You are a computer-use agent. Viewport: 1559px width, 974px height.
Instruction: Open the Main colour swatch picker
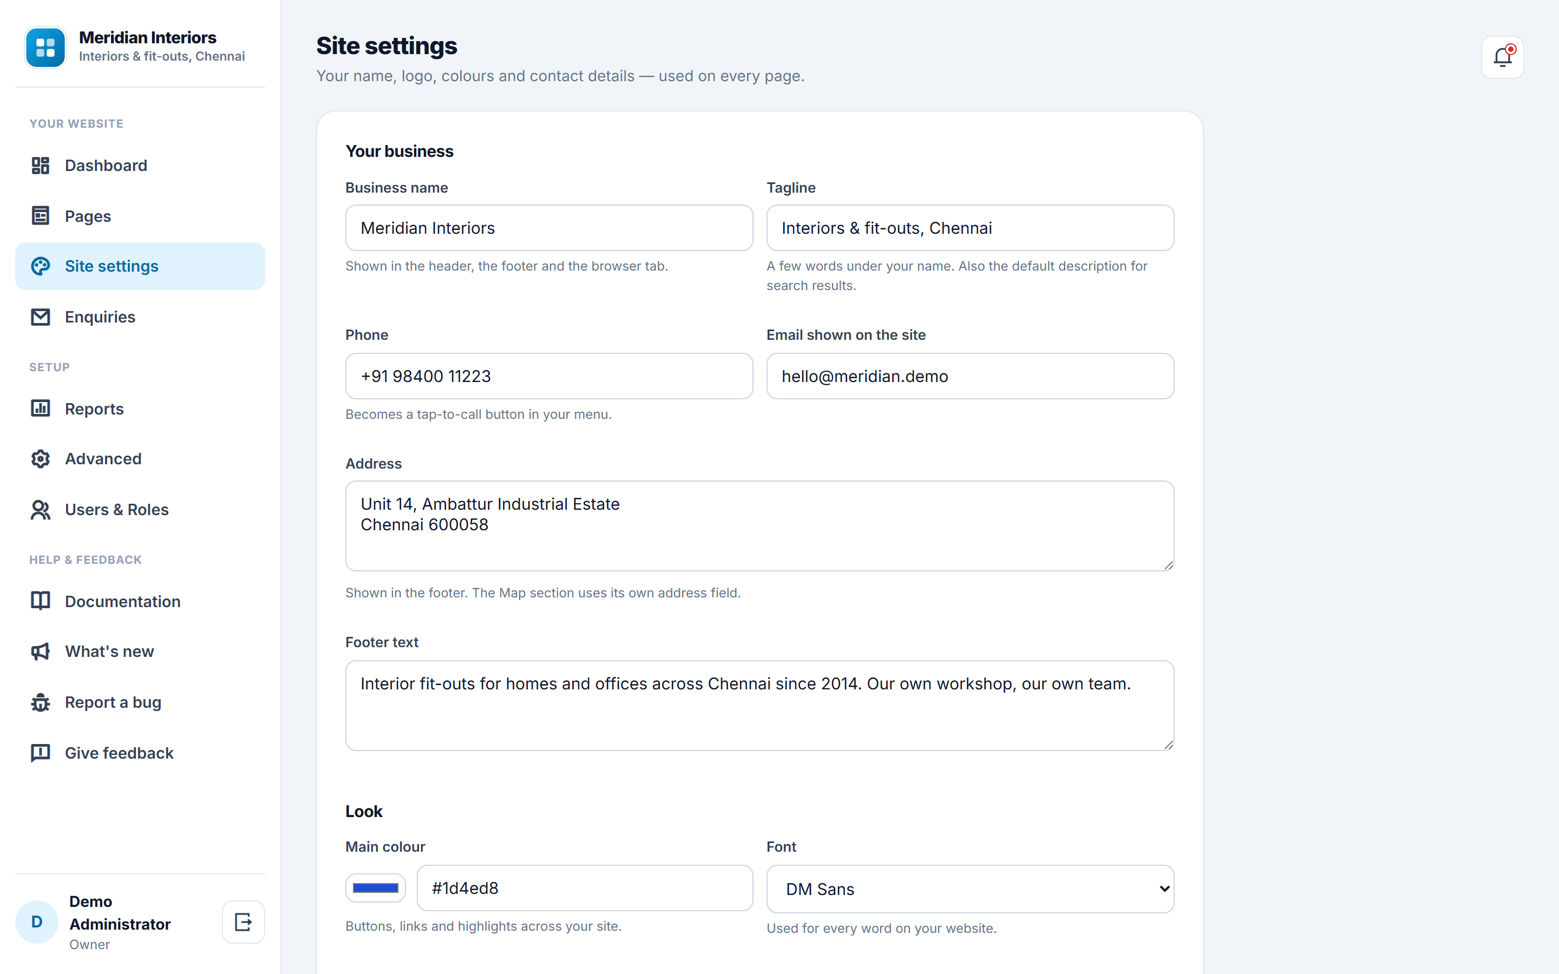coord(376,887)
